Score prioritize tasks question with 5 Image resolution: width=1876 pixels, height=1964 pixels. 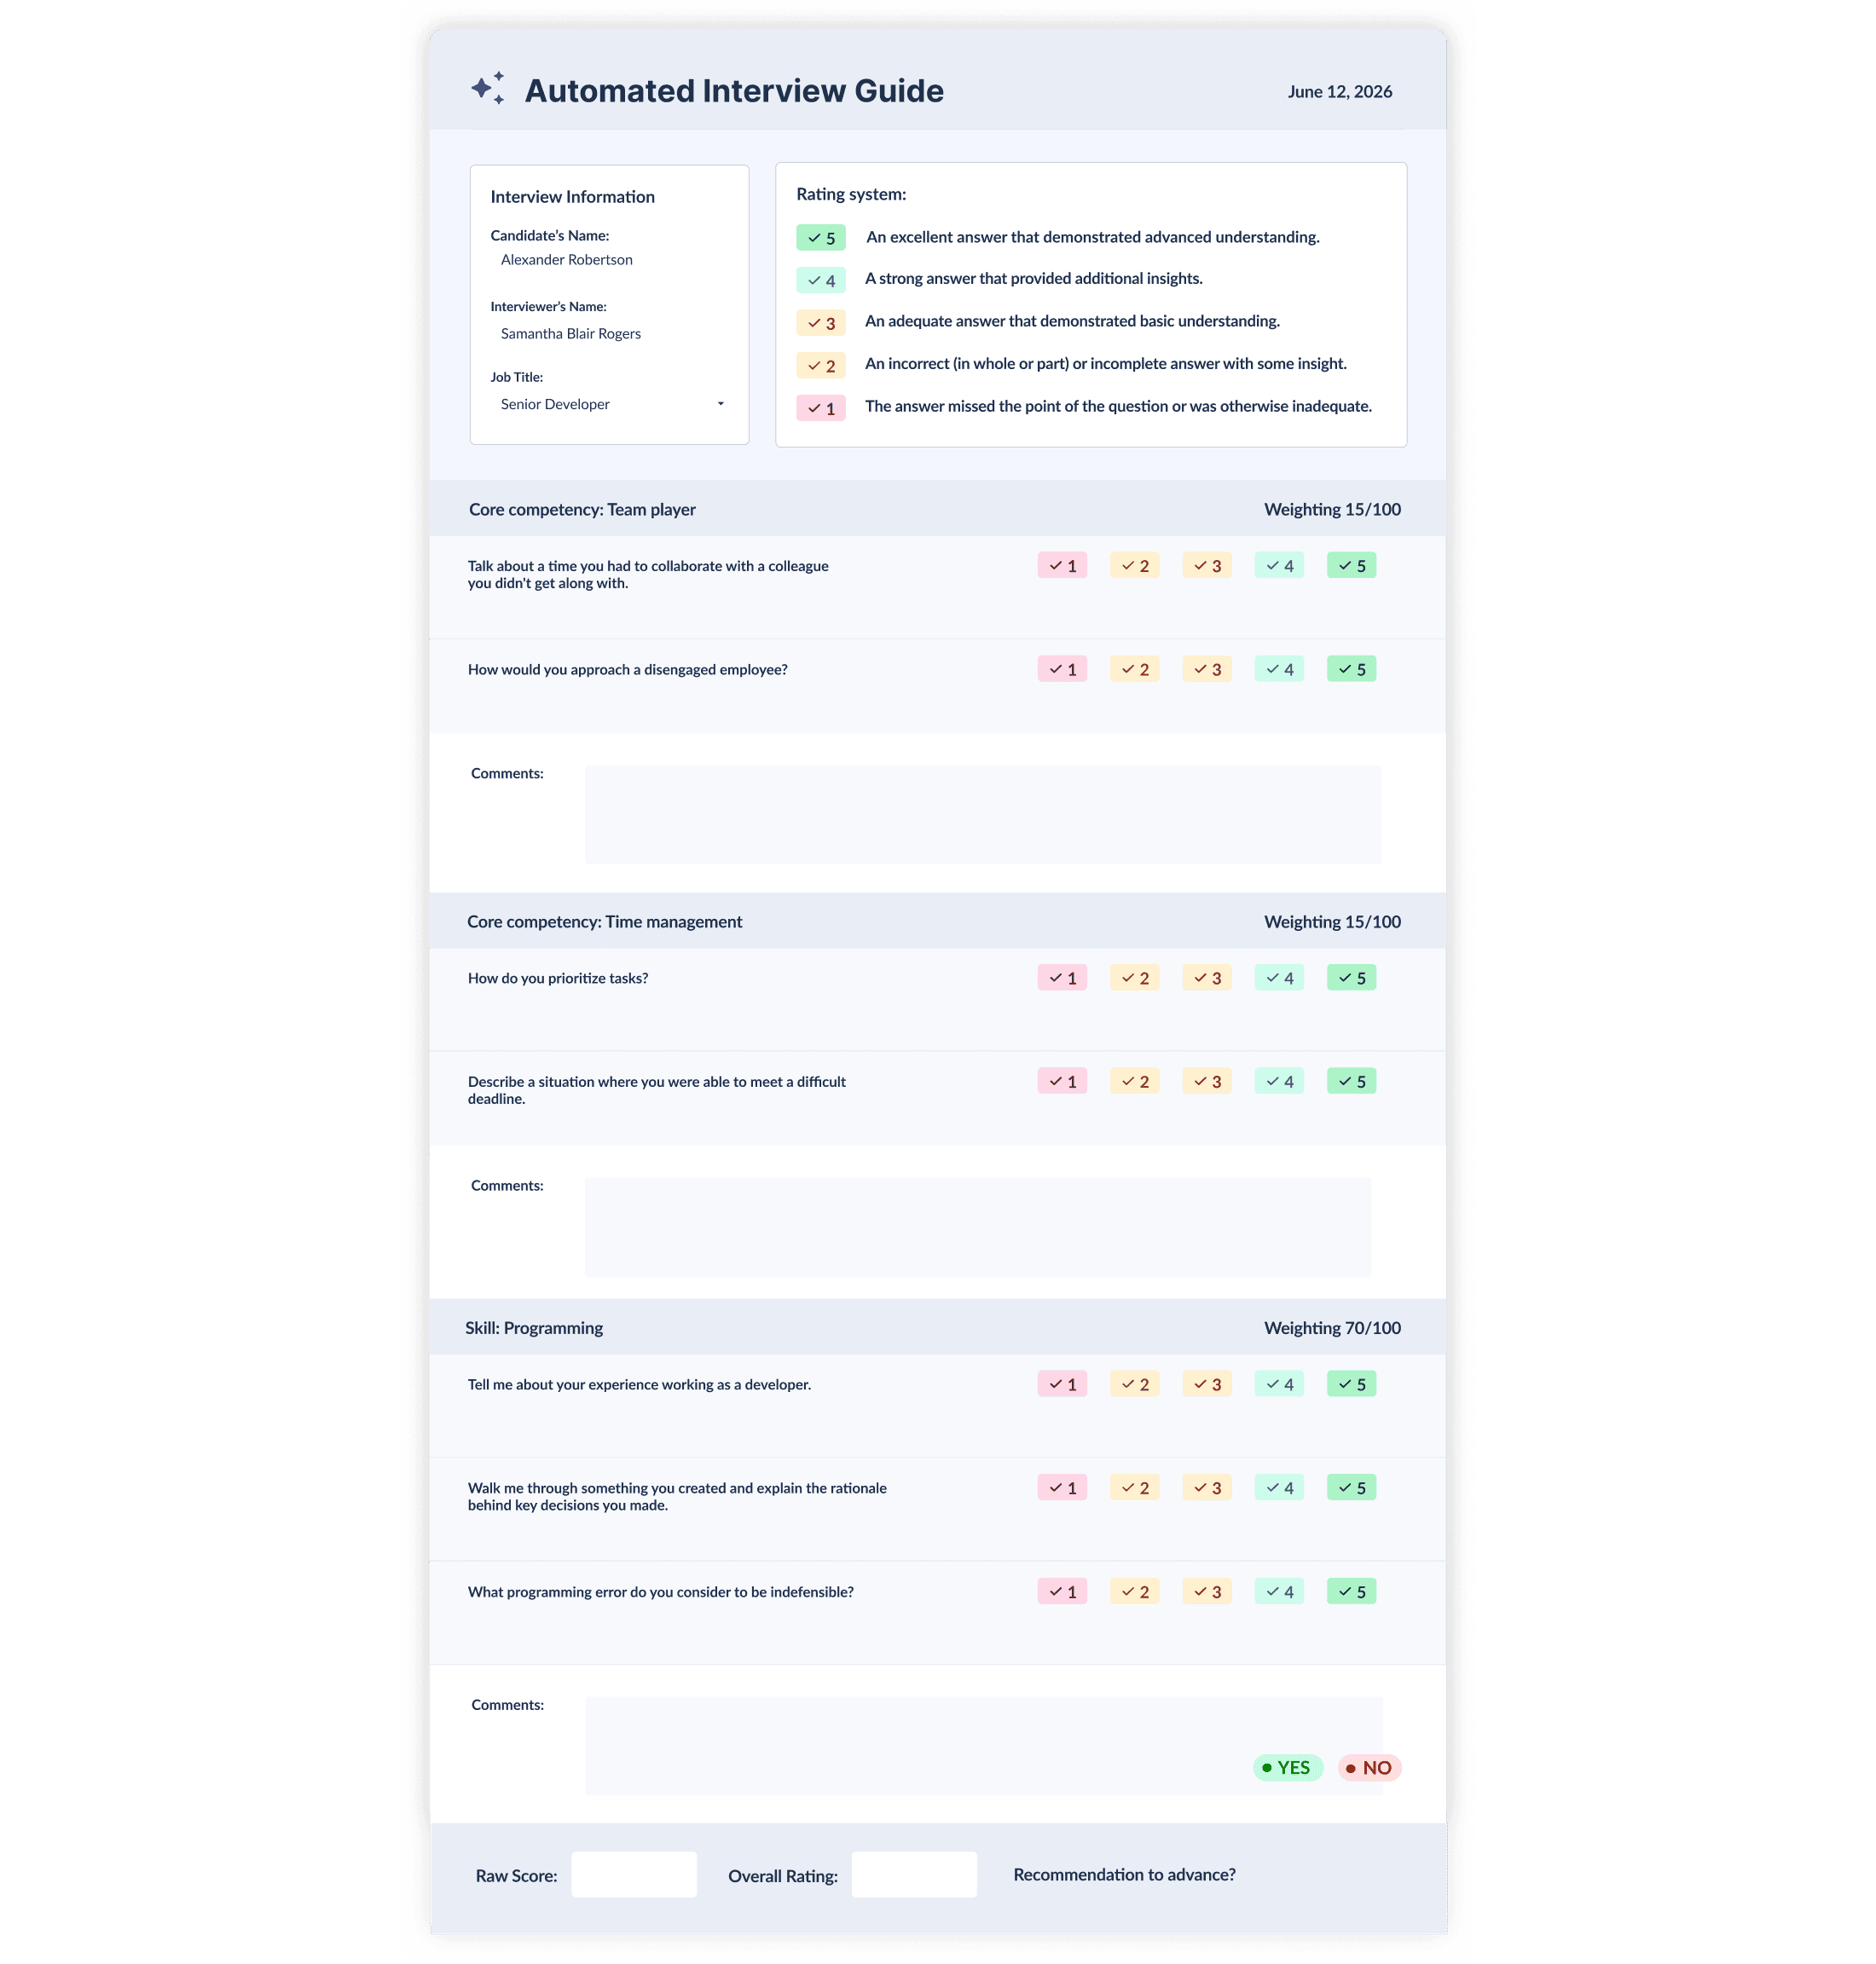[x=1351, y=979]
